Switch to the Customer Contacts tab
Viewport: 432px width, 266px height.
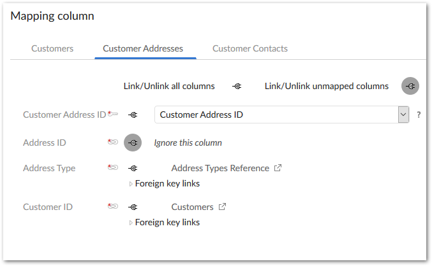250,48
